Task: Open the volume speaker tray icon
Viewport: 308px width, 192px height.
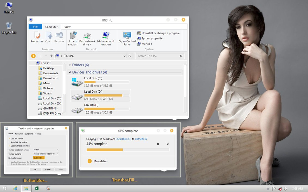Action: pyautogui.click(x=285, y=189)
